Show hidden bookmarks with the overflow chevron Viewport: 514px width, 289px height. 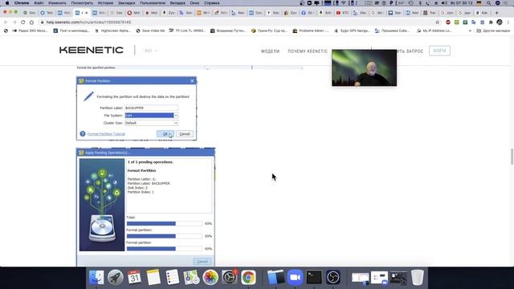coord(470,31)
